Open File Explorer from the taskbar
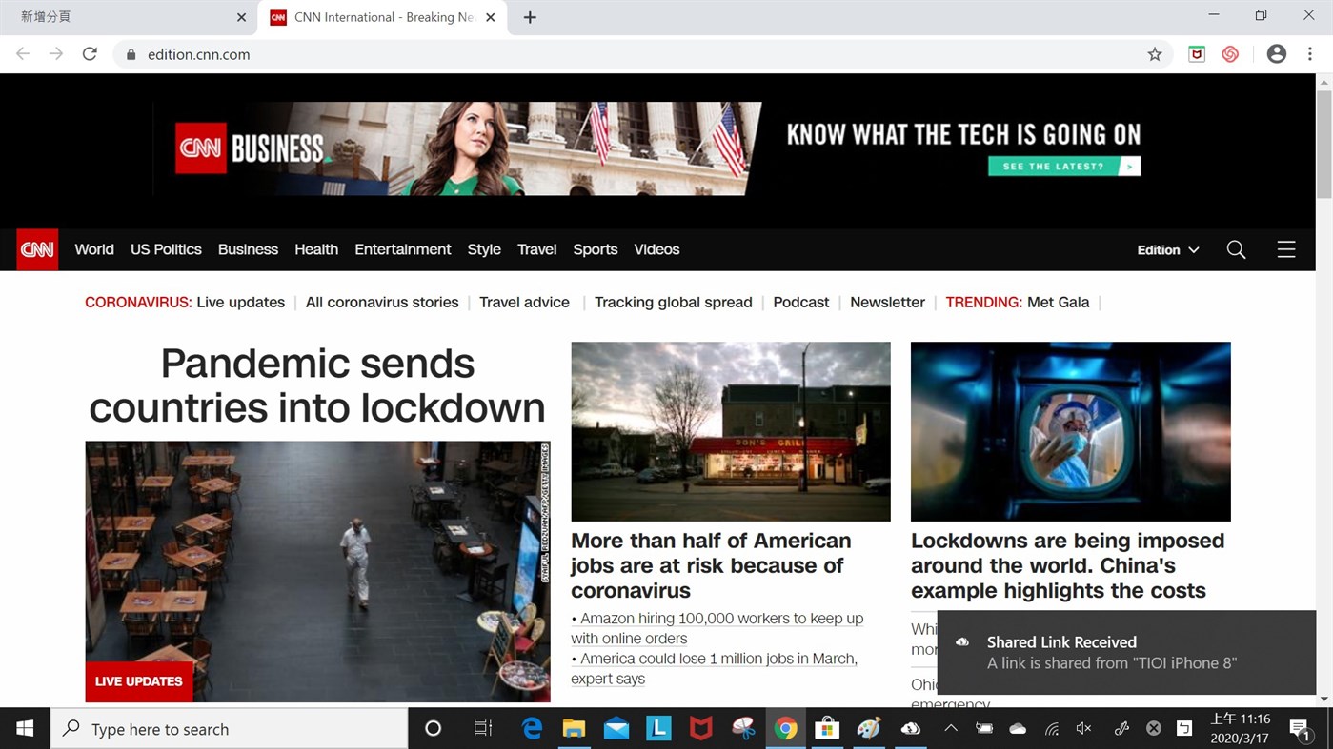This screenshot has height=749, width=1333. [x=574, y=729]
